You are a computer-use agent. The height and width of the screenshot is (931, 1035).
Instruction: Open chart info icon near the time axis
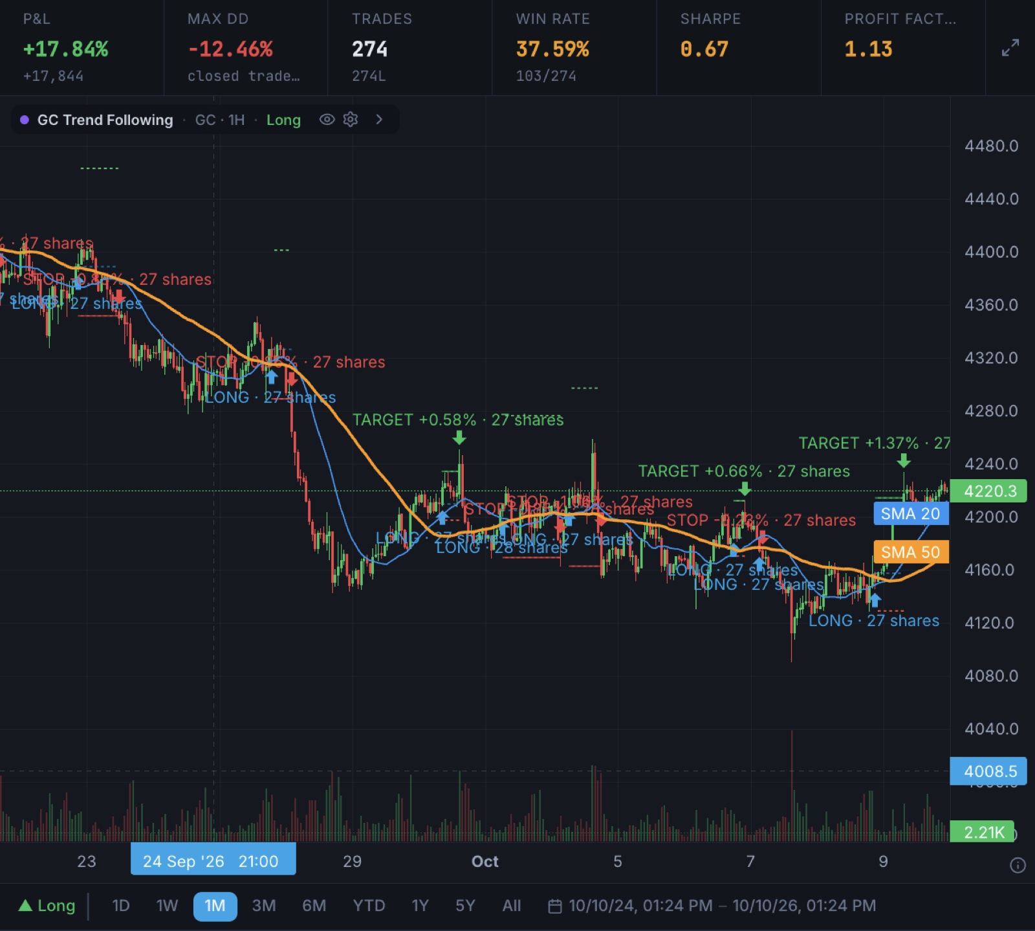[1018, 865]
